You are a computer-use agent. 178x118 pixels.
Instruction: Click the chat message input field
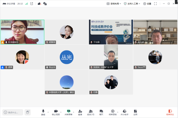(13, 112)
